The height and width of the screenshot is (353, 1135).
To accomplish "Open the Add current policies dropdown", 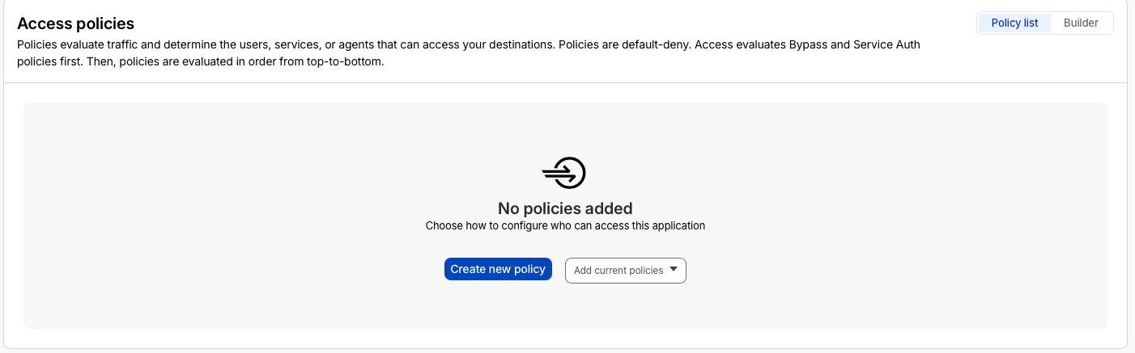I will click(x=625, y=271).
